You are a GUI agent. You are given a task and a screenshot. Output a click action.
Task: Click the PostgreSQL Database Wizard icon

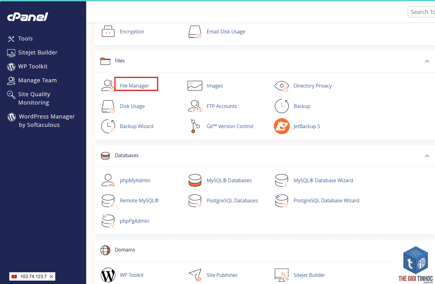282,201
